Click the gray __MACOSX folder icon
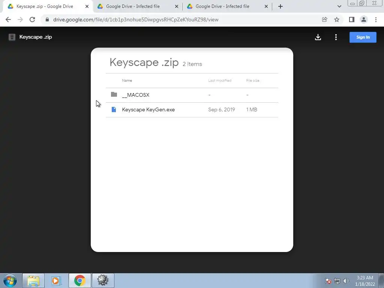Viewport: 384px width, 288px height. (114, 94)
